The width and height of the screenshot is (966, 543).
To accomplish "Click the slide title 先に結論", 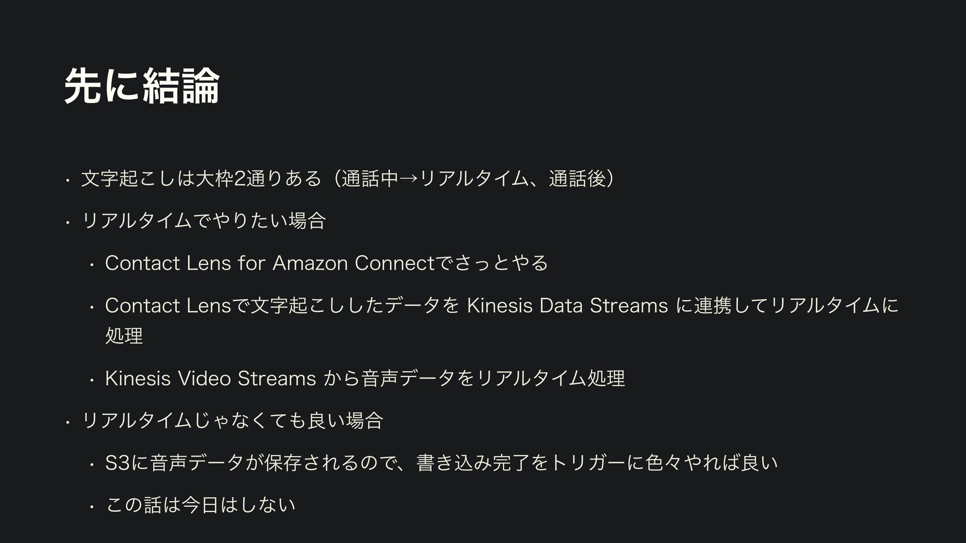I will [142, 86].
